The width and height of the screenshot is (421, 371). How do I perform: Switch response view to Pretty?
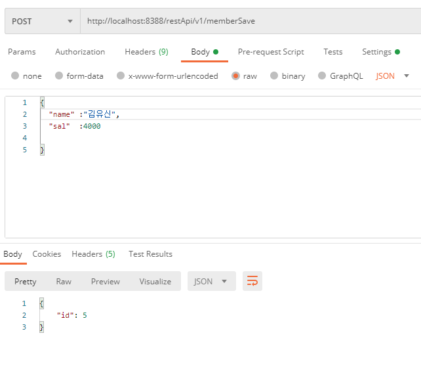(x=26, y=282)
